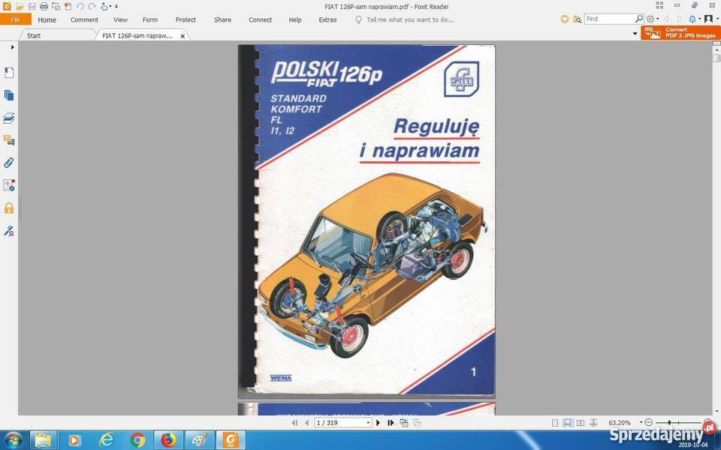Launch Firefox from the taskbar

tap(168, 440)
